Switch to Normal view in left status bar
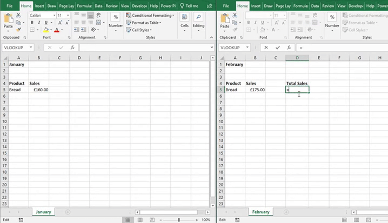This screenshot has height=223, width=388. [128, 220]
